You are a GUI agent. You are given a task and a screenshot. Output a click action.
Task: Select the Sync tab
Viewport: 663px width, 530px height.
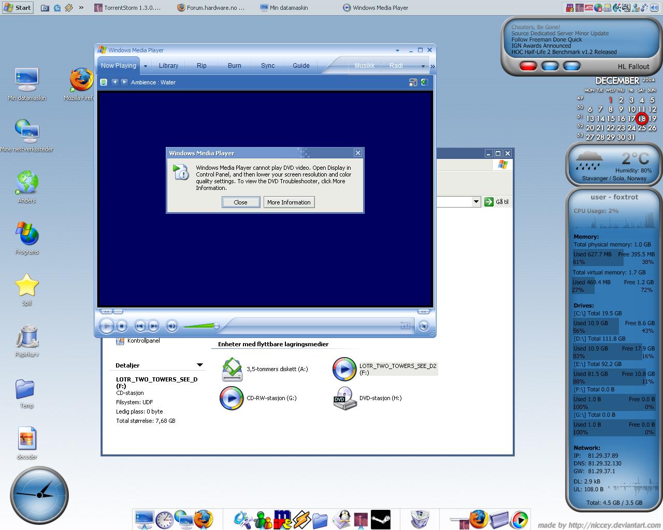pyautogui.click(x=268, y=66)
